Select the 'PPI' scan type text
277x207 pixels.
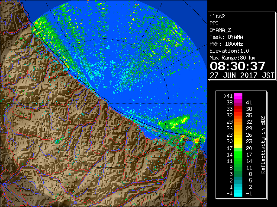pyautogui.click(x=214, y=23)
